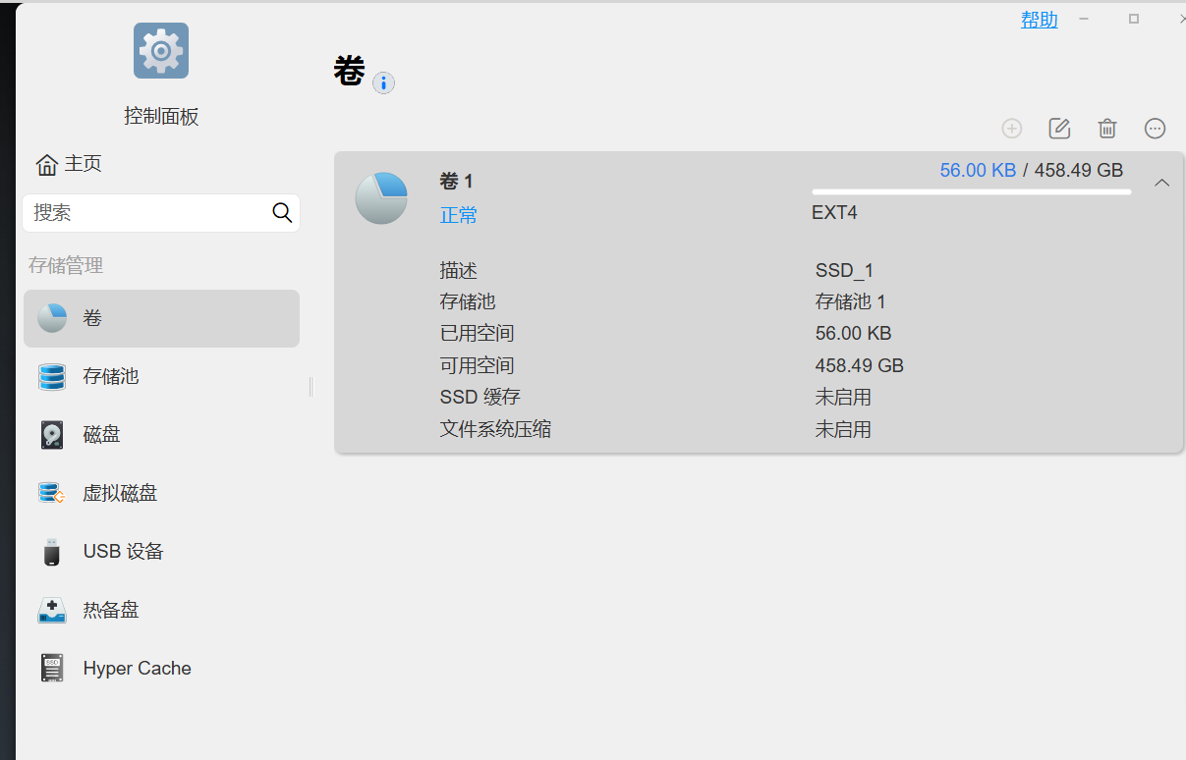Click the SSD 缓存 row label
1186x760 pixels.
point(480,398)
